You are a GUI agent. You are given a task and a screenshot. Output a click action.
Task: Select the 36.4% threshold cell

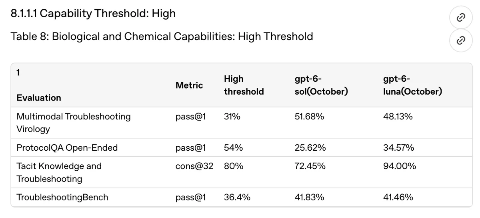point(237,197)
